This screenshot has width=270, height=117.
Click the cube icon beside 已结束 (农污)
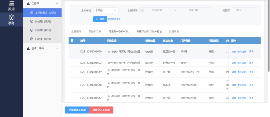click(31, 39)
